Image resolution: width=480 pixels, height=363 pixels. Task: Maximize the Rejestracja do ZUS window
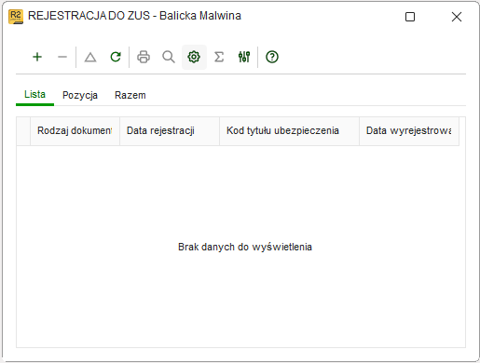pos(410,17)
